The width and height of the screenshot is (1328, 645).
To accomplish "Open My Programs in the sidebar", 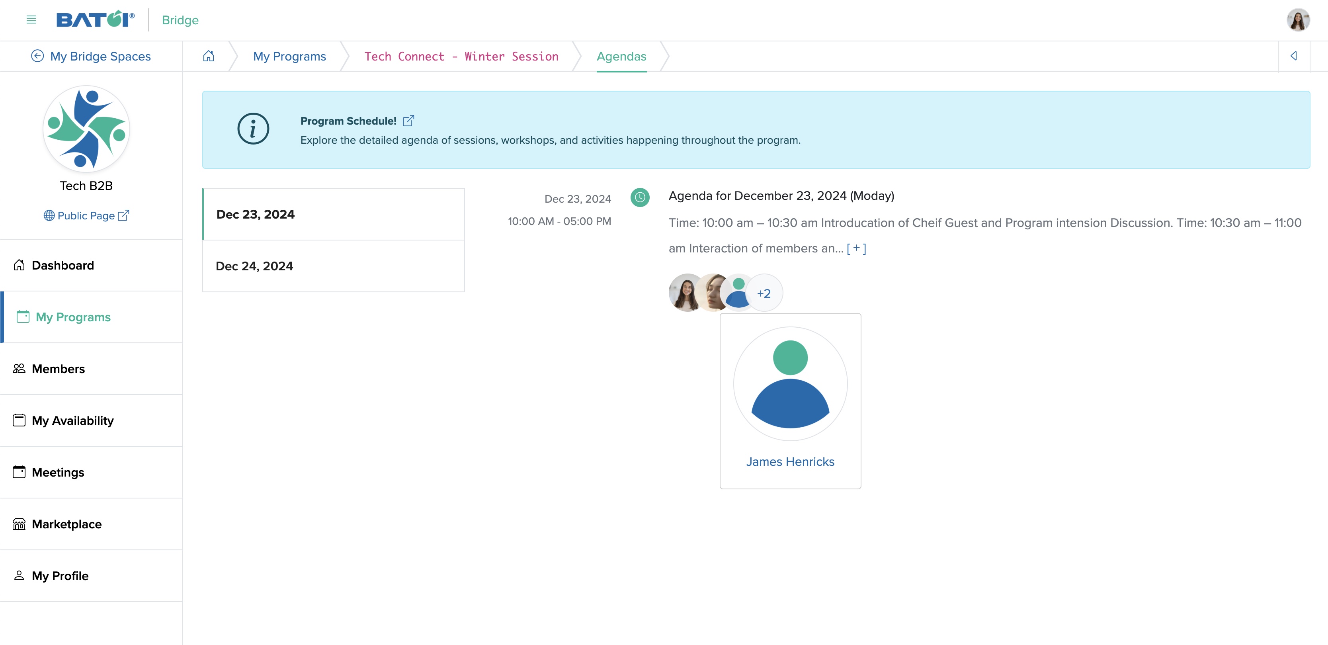I will (x=91, y=317).
